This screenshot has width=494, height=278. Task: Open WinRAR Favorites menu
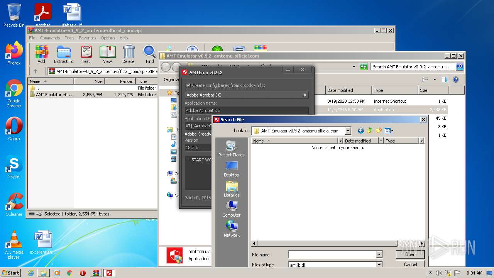[88, 38]
